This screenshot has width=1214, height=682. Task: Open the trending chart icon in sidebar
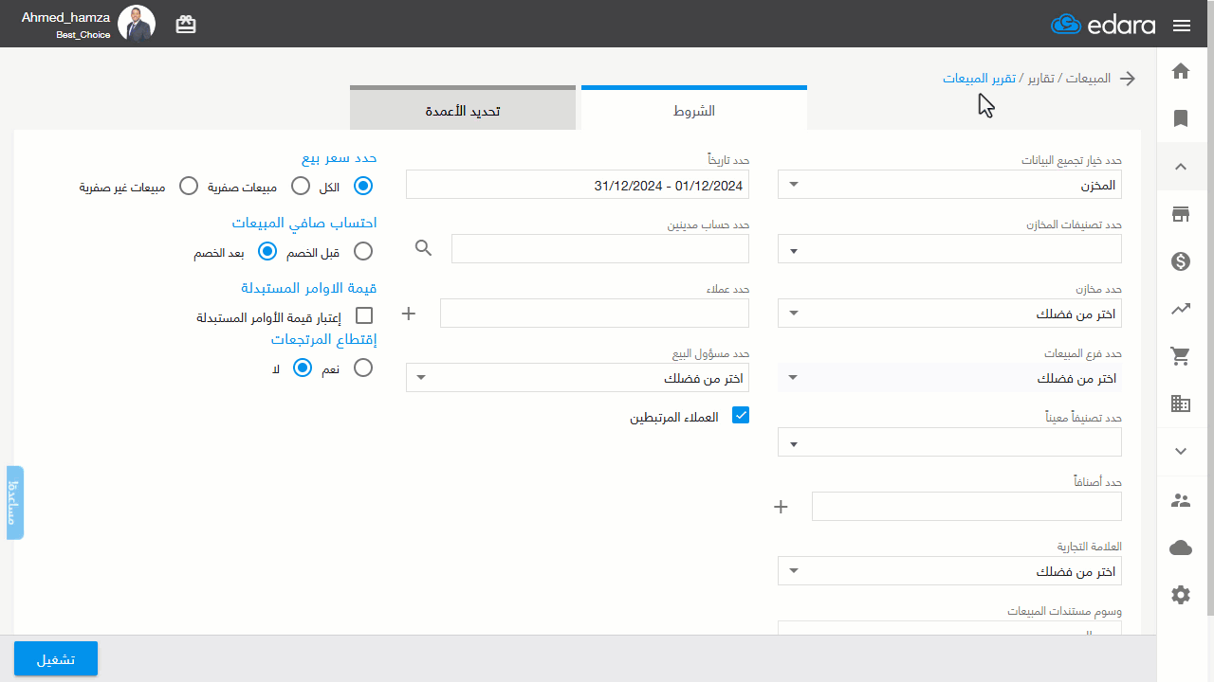tap(1181, 309)
